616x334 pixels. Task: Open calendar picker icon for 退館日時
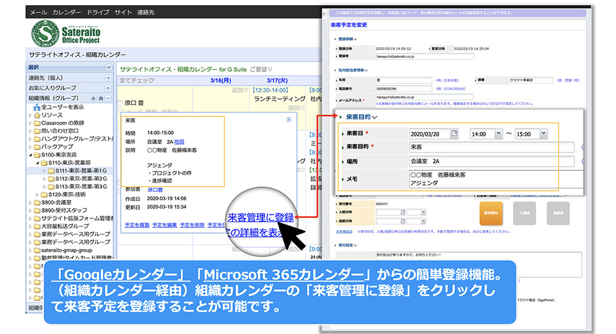[x=403, y=221]
